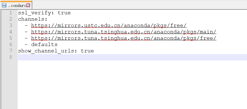Click the blue save disk icon on .condarc tab

[4, 5]
